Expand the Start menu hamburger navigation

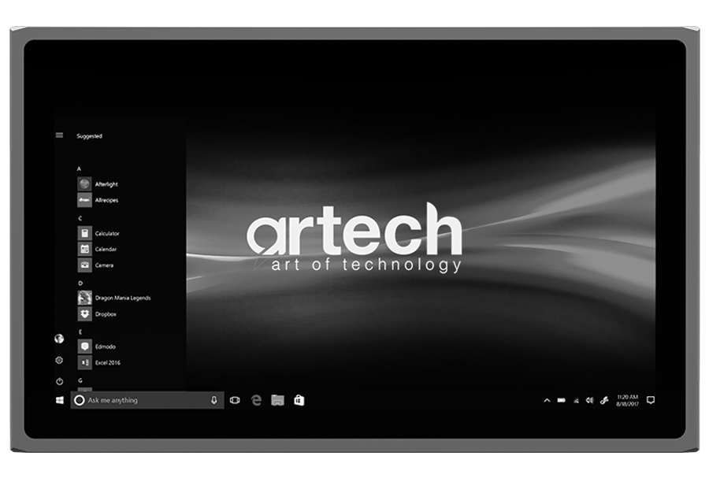point(59,135)
